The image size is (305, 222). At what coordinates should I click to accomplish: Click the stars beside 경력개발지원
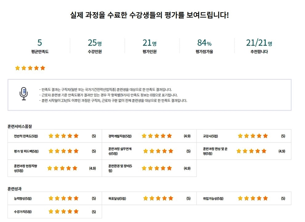pos(157,136)
